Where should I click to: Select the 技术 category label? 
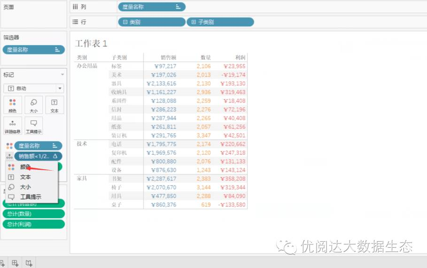coord(82,144)
